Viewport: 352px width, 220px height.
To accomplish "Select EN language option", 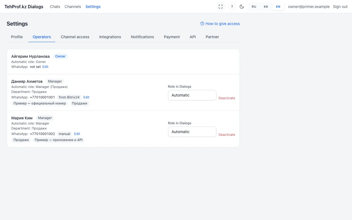I will [278, 7].
